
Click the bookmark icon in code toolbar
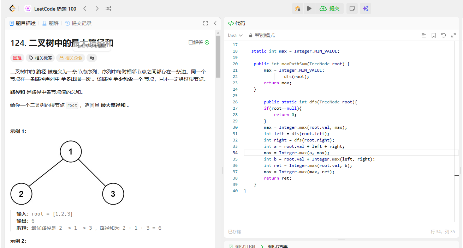[x=434, y=35]
